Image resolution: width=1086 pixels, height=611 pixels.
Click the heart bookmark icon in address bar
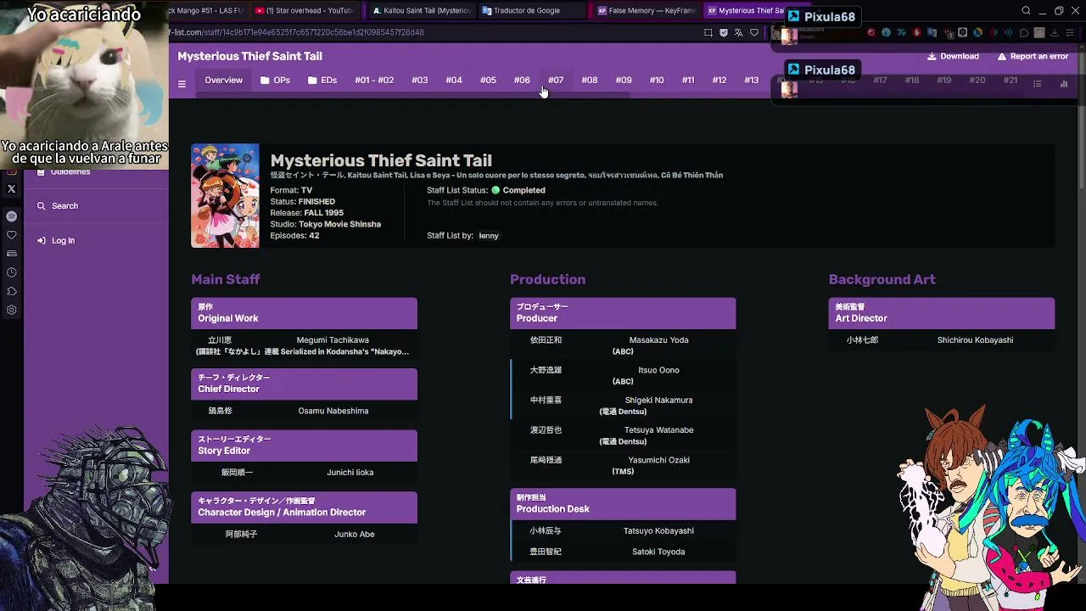[x=754, y=33]
